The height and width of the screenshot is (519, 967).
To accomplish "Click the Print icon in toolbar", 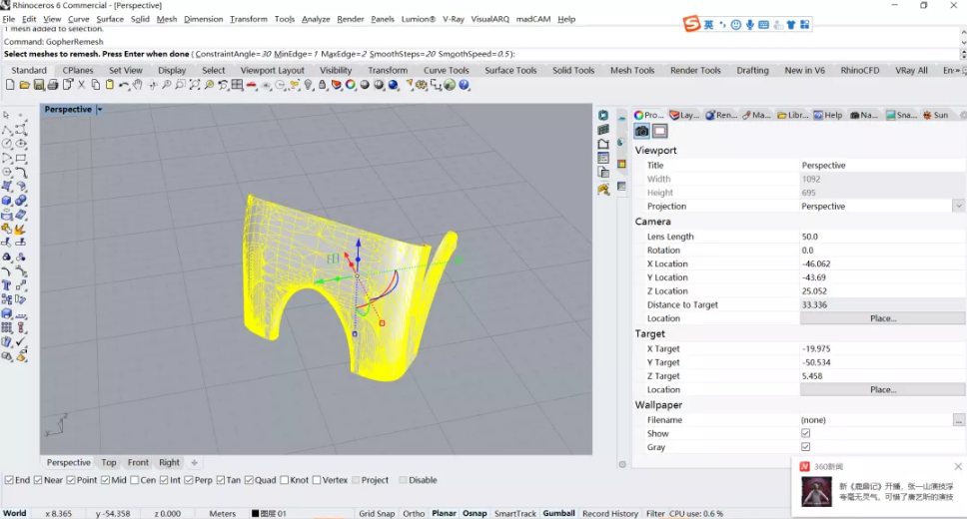I will tap(53, 85).
